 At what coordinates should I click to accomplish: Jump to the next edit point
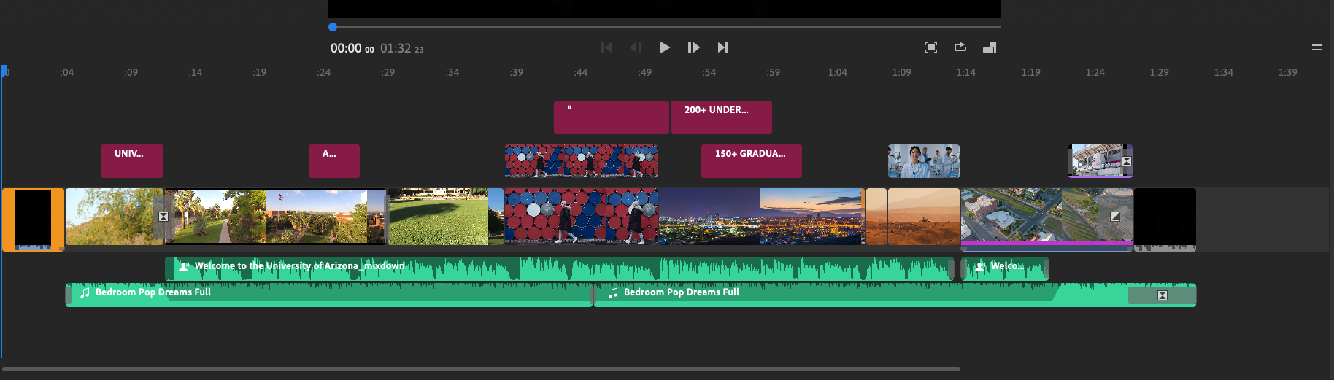tap(722, 47)
